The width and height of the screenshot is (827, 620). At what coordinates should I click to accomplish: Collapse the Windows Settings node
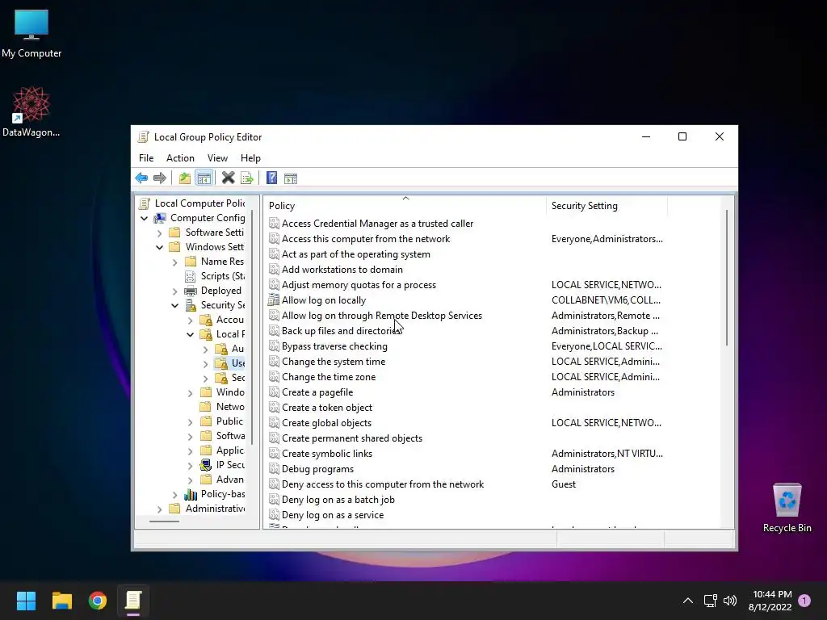tap(159, 247)
